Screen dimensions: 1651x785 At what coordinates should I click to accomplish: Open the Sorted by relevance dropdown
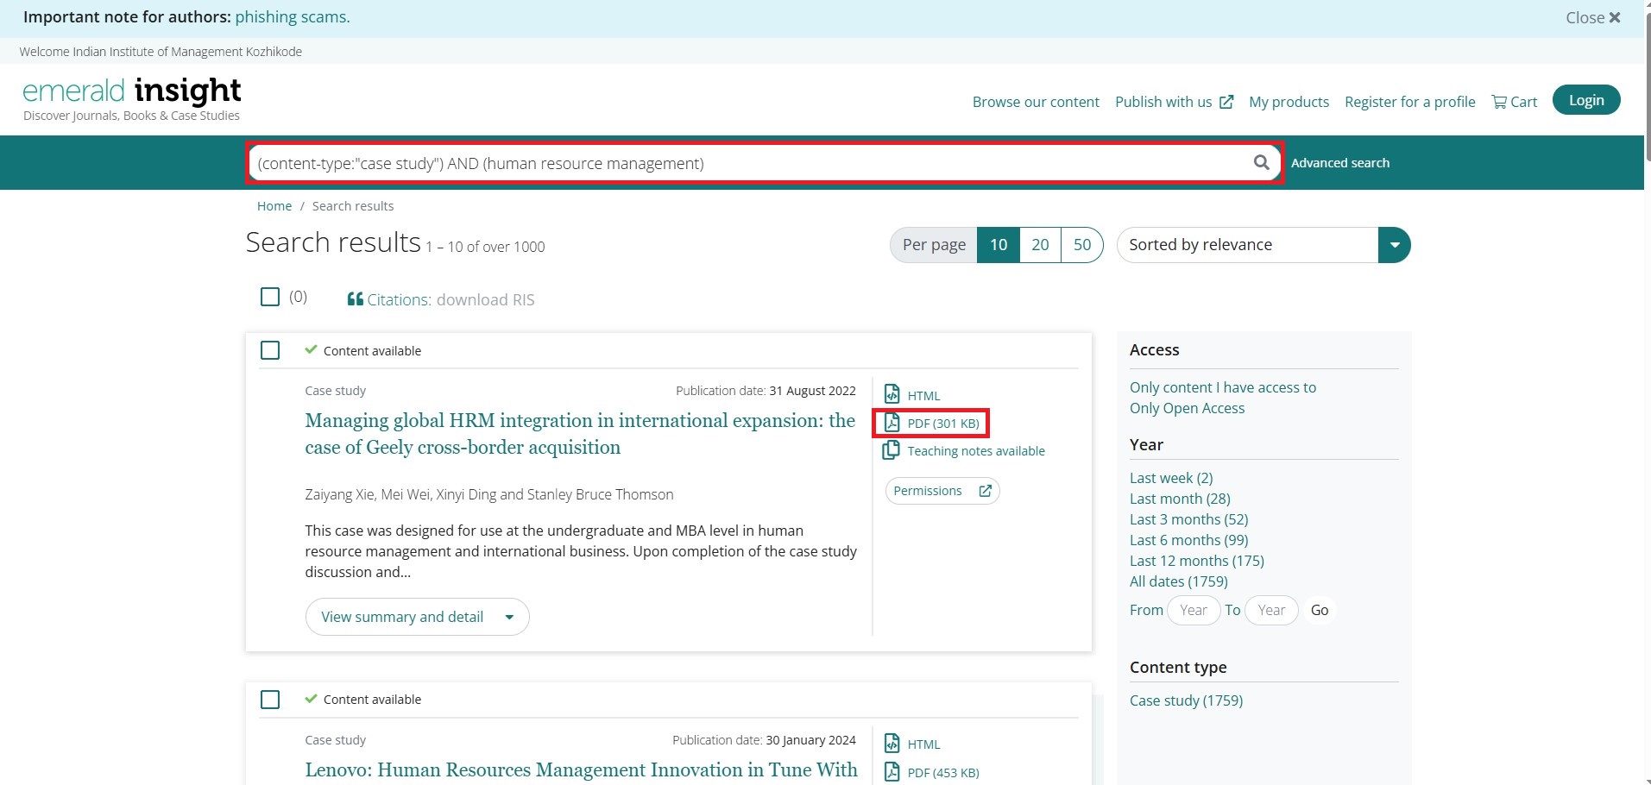tap(1394, 245)
